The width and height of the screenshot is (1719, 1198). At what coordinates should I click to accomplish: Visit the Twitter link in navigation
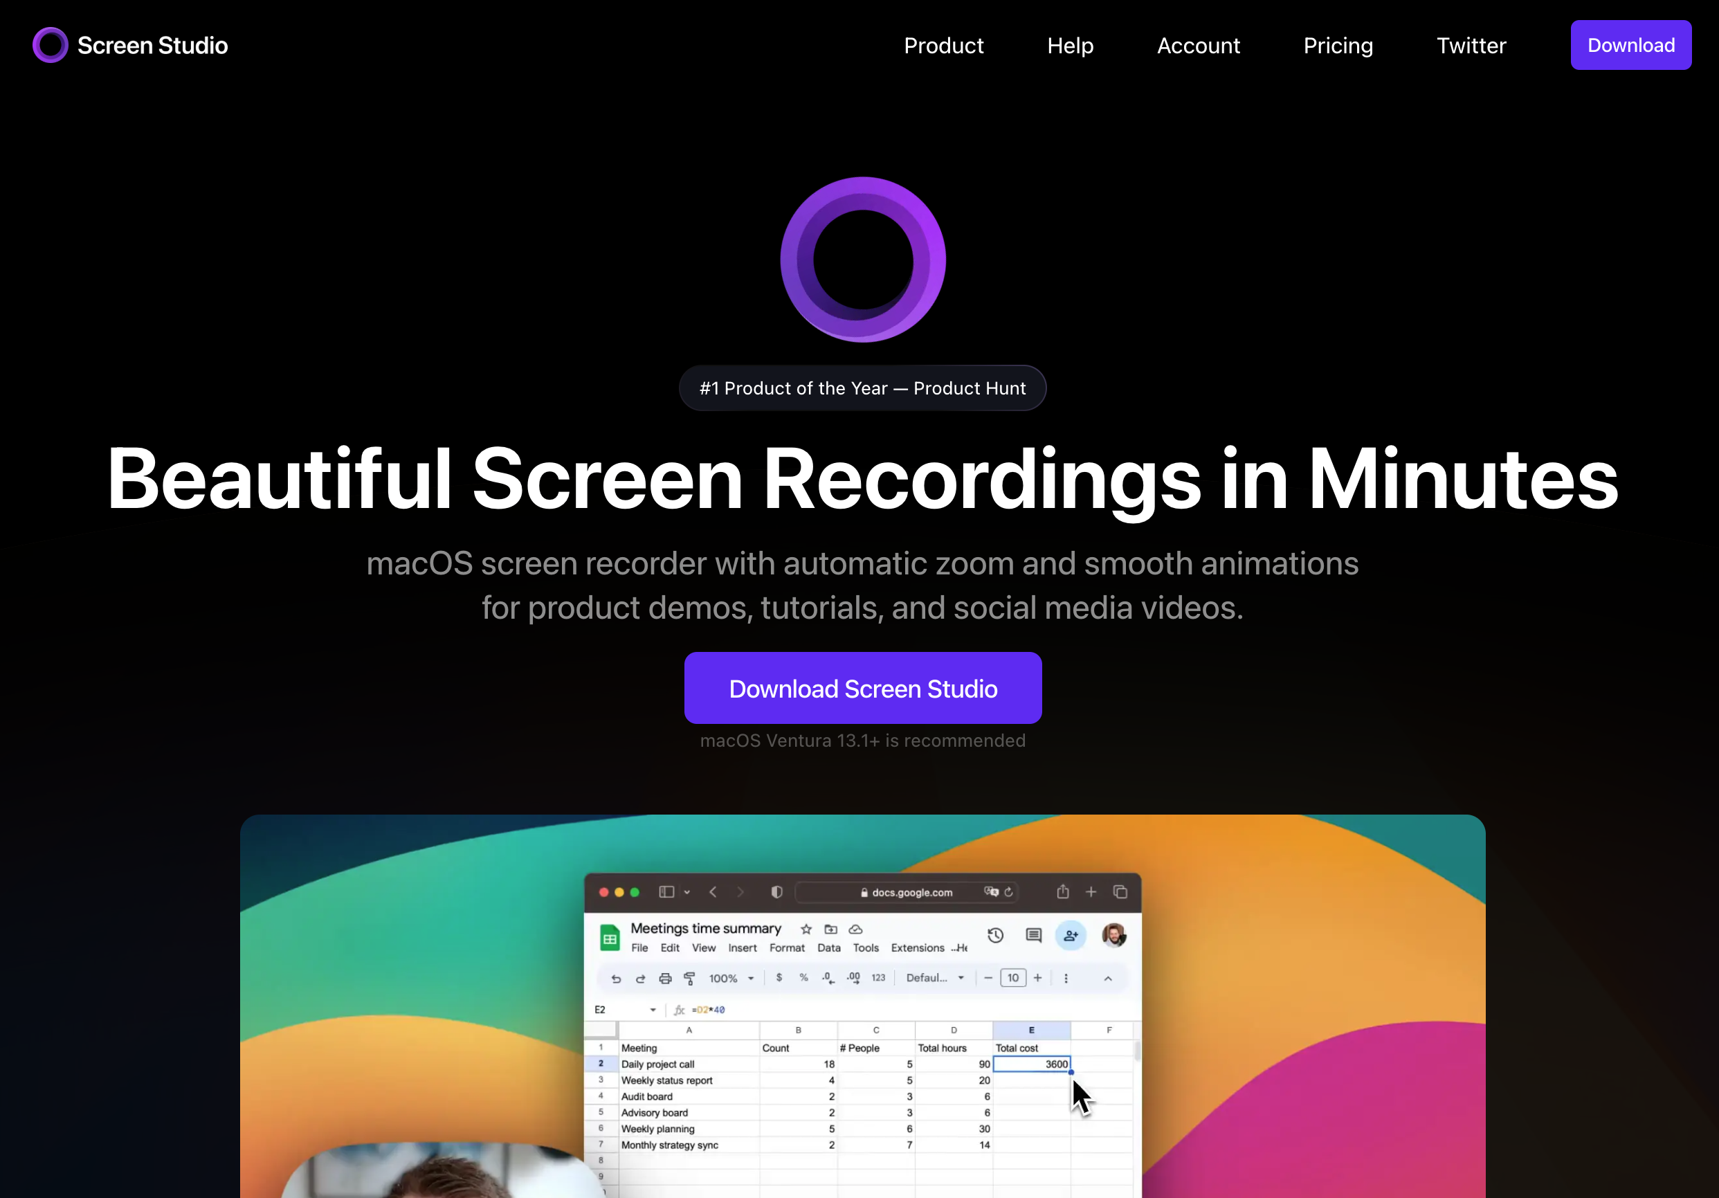(x=1471, y=46)
